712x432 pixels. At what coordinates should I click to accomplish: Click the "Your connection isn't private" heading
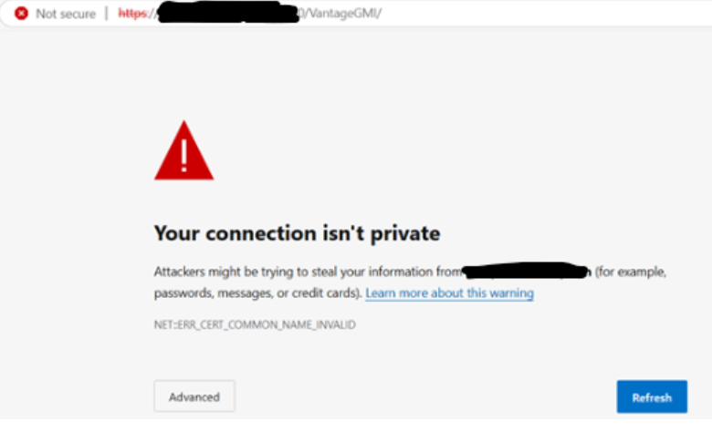[x=297, y=233]
